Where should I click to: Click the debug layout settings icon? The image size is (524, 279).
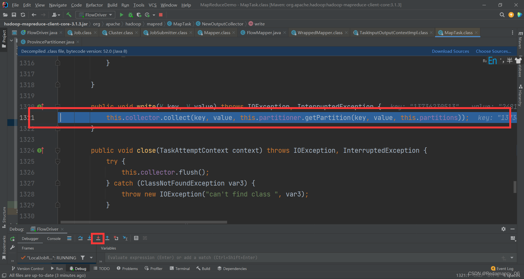[513, 239]
